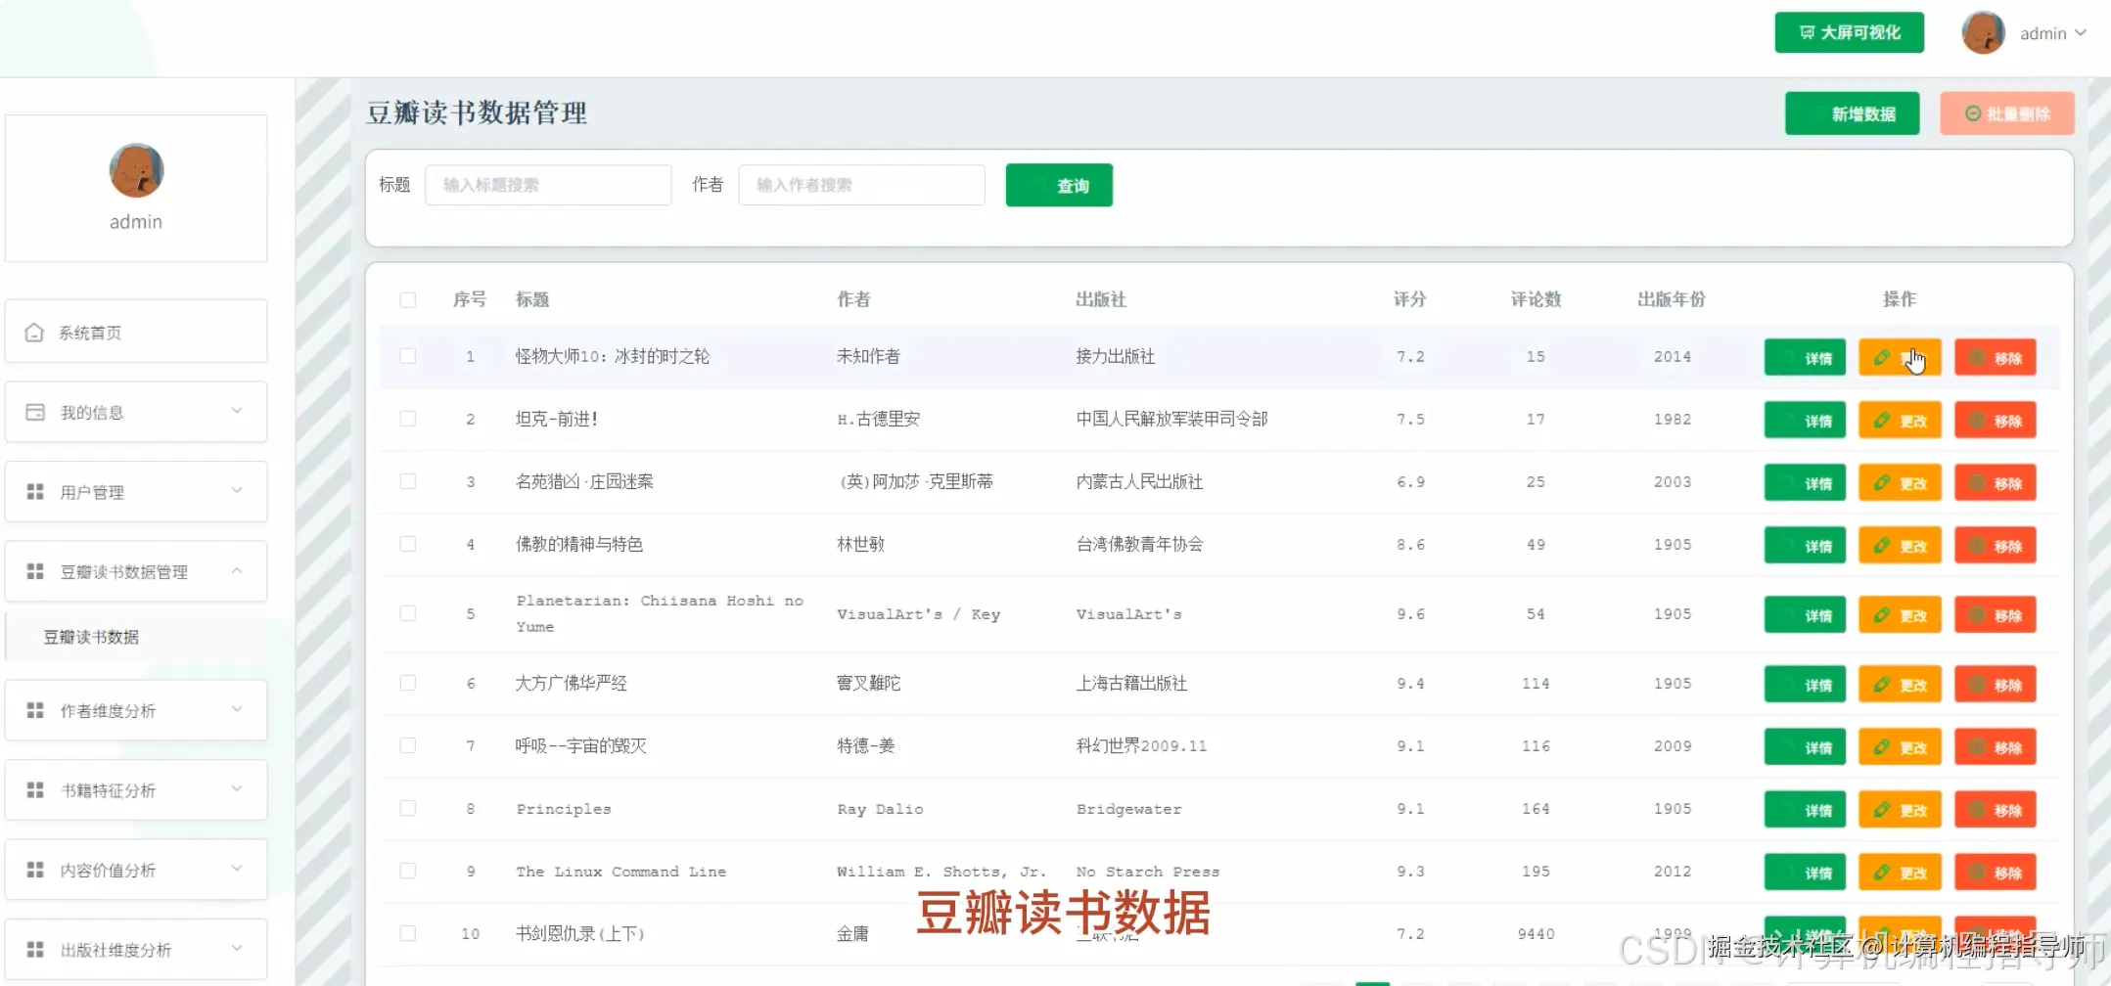
Task: Focus the 标题 search input
Action: coord(548,185)
